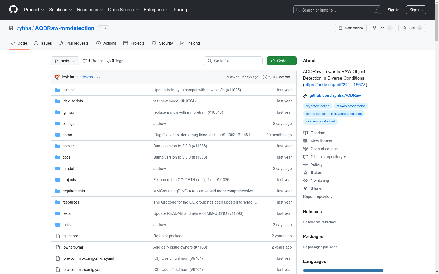Click the modelzoo commit message link

pyautogui.click(x=85, y=77)
